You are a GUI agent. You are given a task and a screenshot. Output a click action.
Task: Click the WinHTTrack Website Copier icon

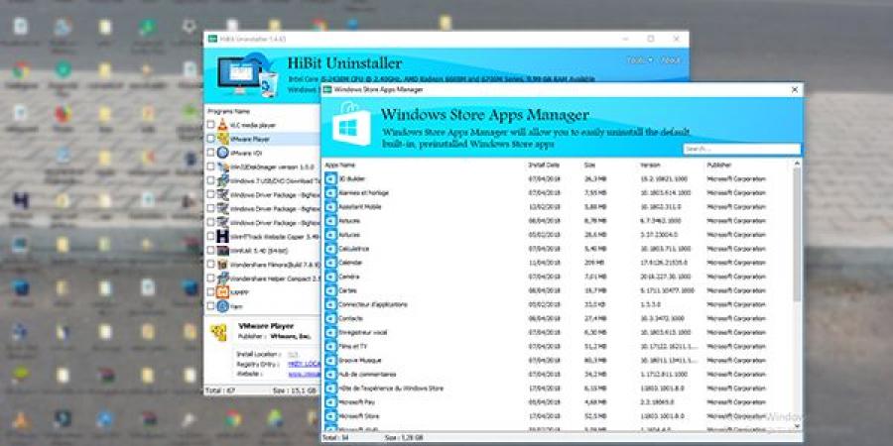(x=222, y=236)
